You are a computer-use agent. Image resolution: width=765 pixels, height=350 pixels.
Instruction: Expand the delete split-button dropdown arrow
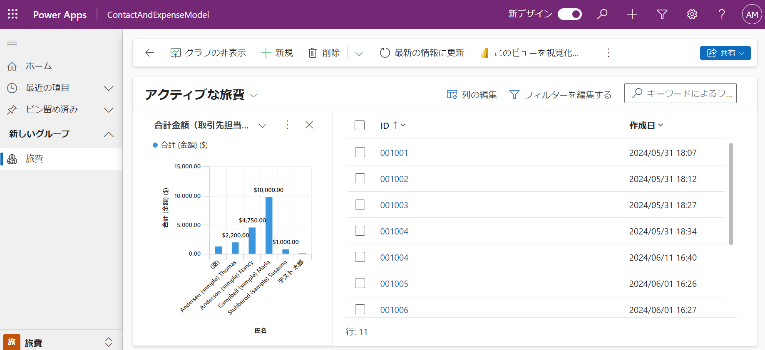(x=359, y=53)
